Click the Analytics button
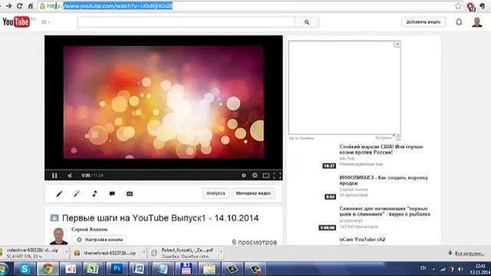Image resolution: width=491 pixels, height=276 pixels. tap(216, 193)
